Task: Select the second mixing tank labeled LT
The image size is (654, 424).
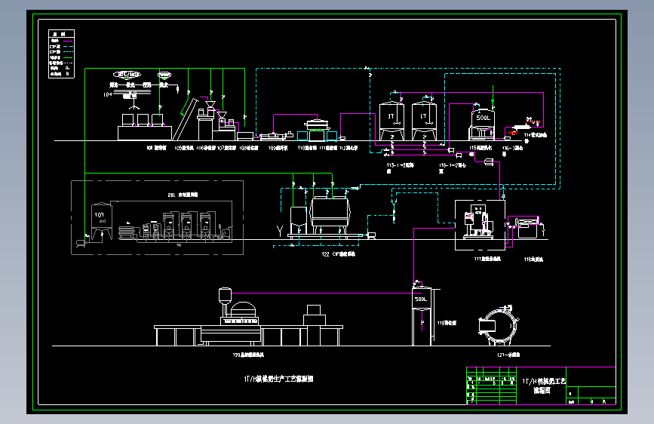Action: [x=424, y=120]
